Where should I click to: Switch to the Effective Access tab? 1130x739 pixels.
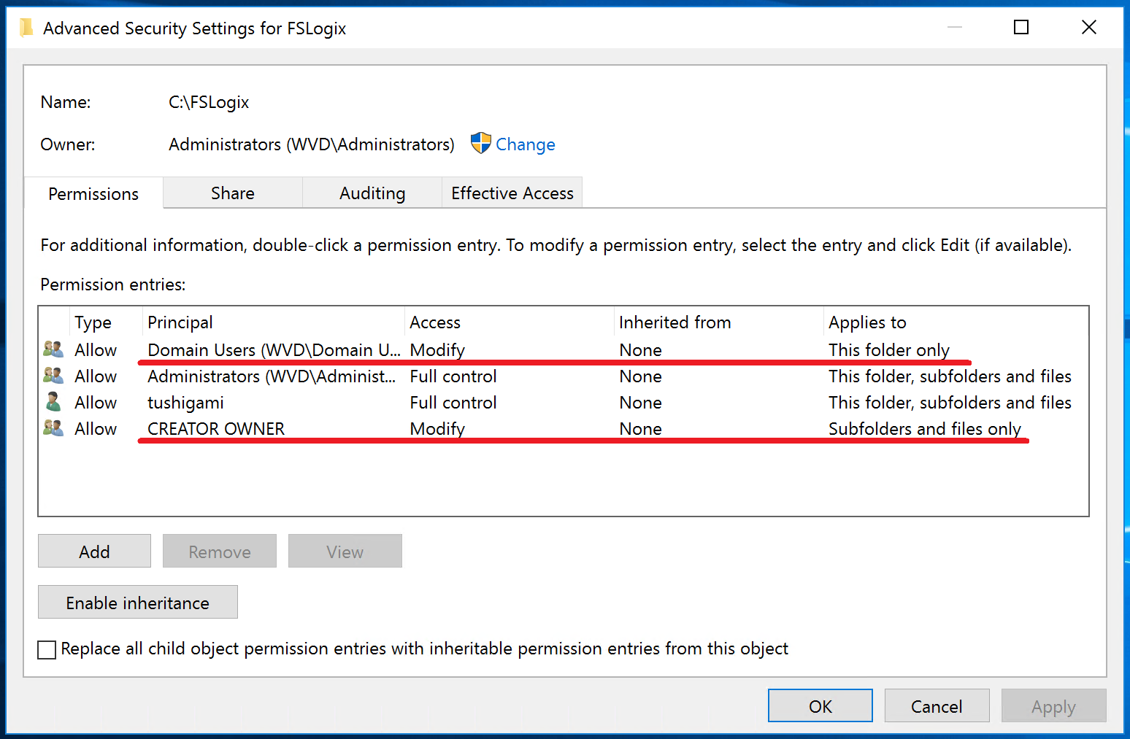click(512, 193)
